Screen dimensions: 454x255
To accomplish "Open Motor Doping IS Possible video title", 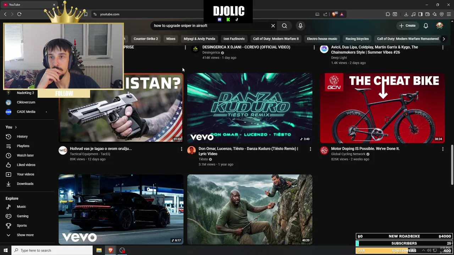I will click(365, 149).
